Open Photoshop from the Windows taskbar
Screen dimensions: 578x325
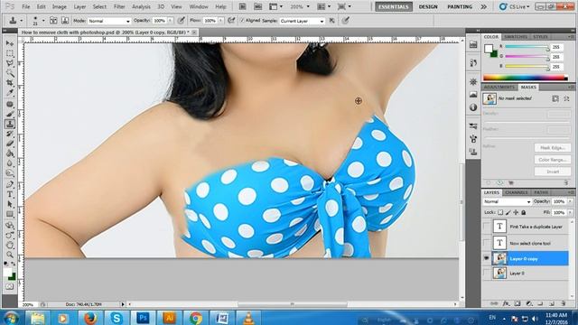(143, 318)
